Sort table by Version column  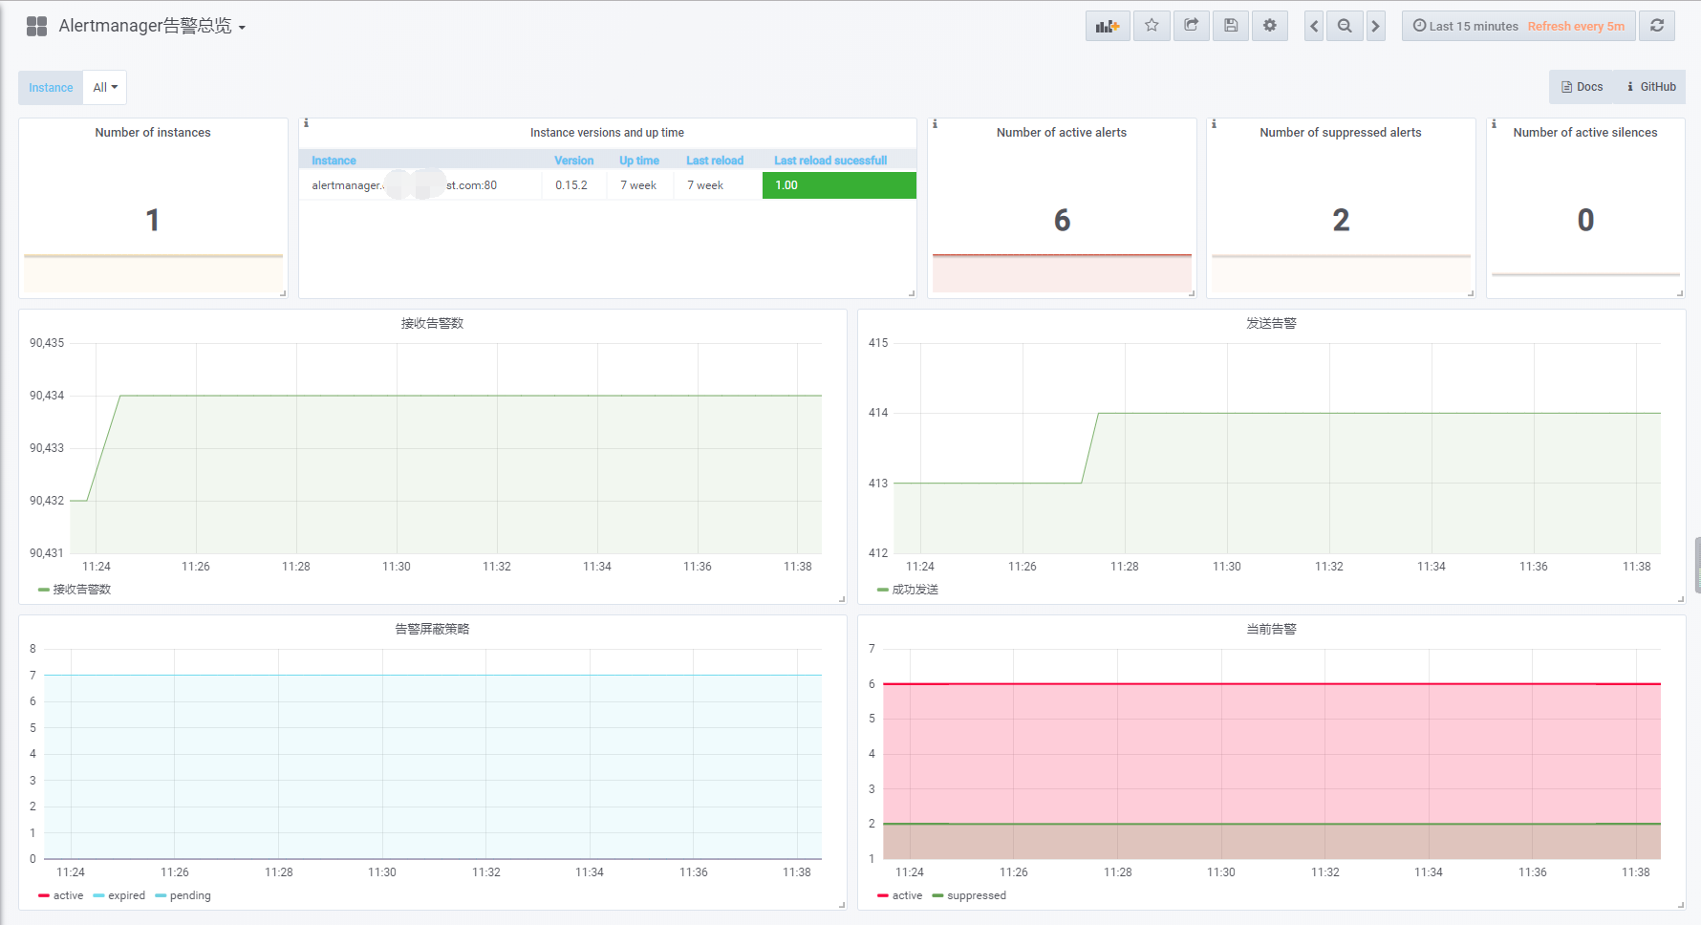[573, 161]
